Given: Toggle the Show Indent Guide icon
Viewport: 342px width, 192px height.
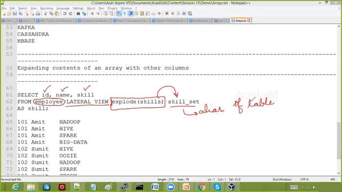Looking at the screenshot, I should pos(130,14).
